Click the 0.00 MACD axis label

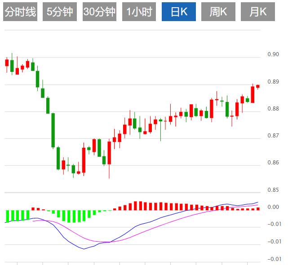273,207
